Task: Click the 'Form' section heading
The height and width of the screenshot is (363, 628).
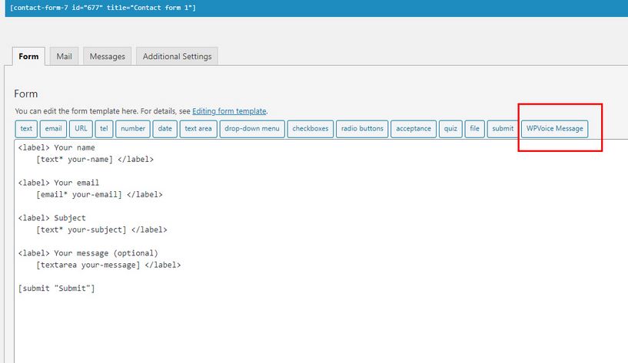Action: [26, 94]
